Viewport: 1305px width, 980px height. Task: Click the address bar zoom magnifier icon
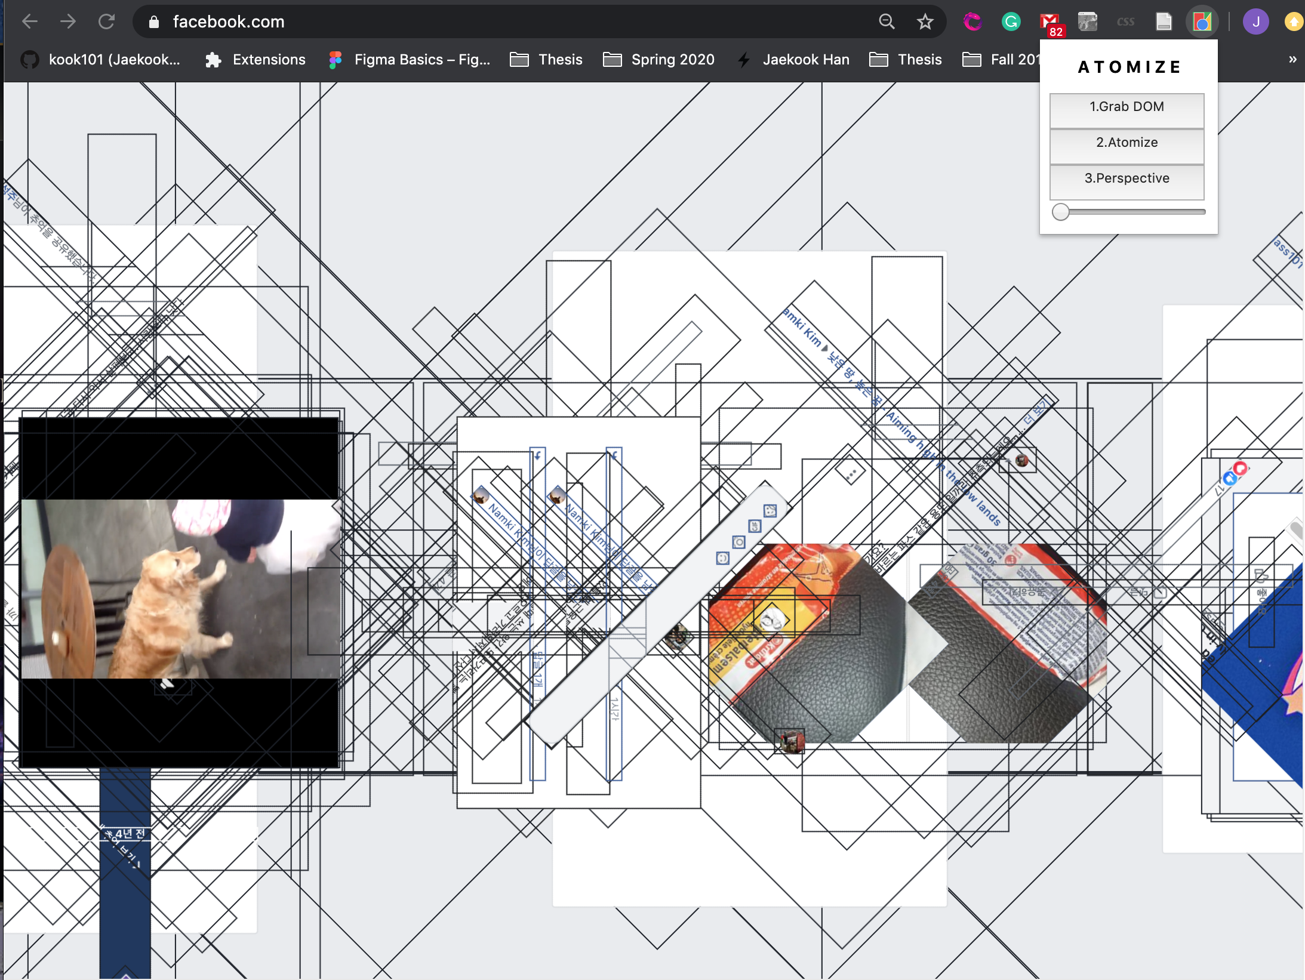[887, 21]
